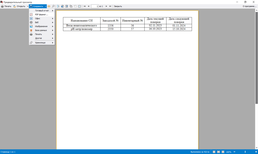This screenshot has height=154, width=258.
Task: Open the О программе… link
Action: click(249, 6)
